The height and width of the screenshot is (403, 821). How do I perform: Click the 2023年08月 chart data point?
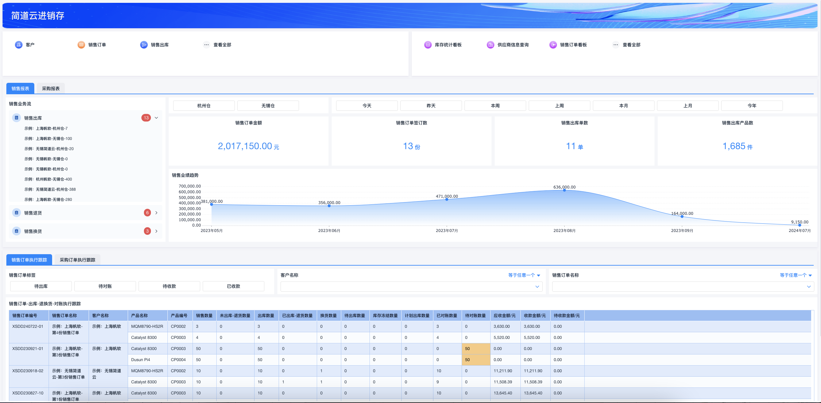(x=564, y=190)
